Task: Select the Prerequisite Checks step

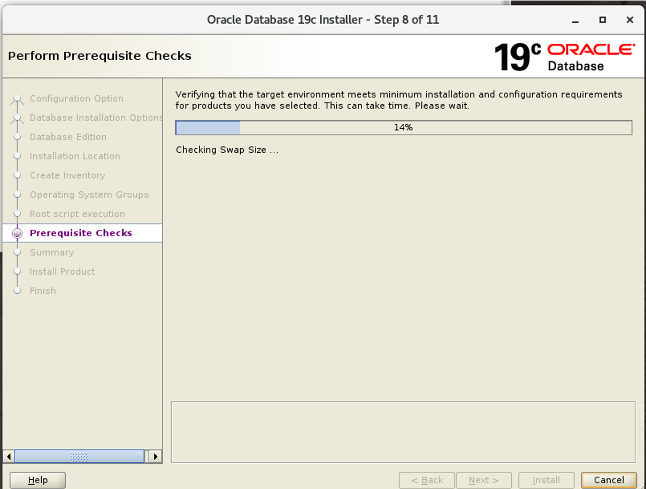Action: click(81, 233)
